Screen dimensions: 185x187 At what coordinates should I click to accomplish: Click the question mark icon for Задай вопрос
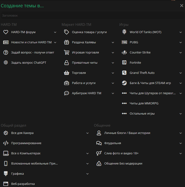pos(6,53)
